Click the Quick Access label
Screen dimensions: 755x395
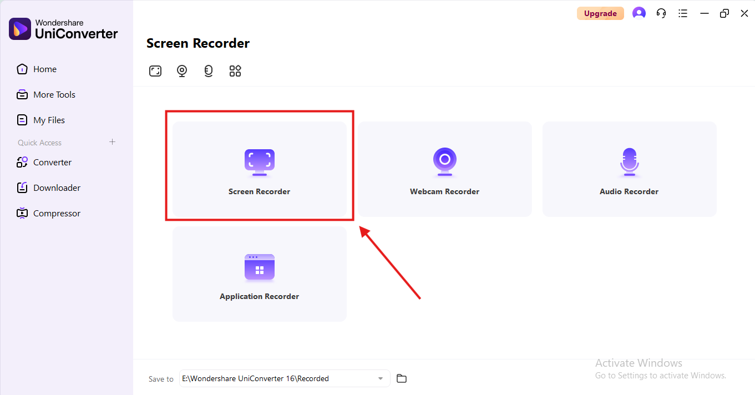click(x=40, y=143)
